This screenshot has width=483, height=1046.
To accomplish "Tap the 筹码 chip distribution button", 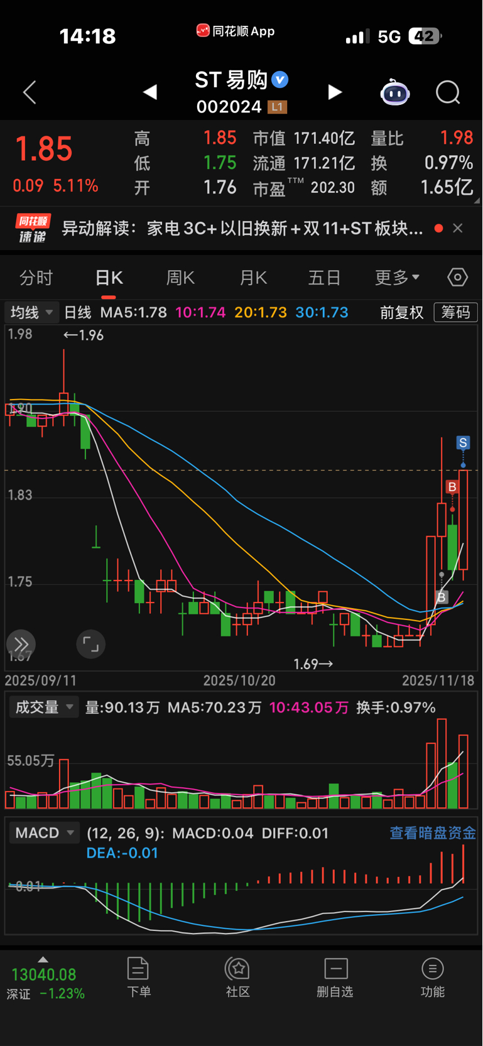I will click(456, 312).
